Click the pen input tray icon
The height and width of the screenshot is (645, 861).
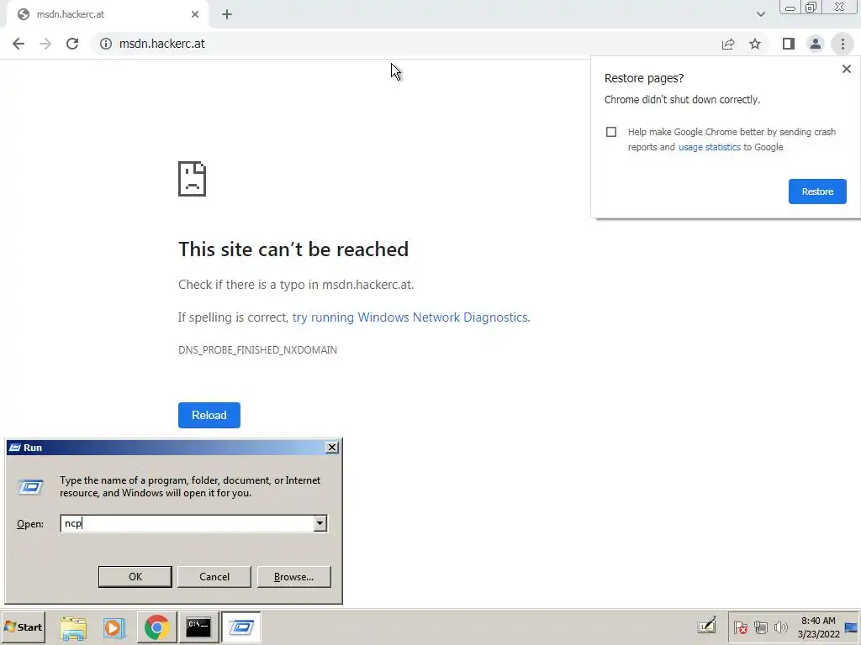pos(706,625)
